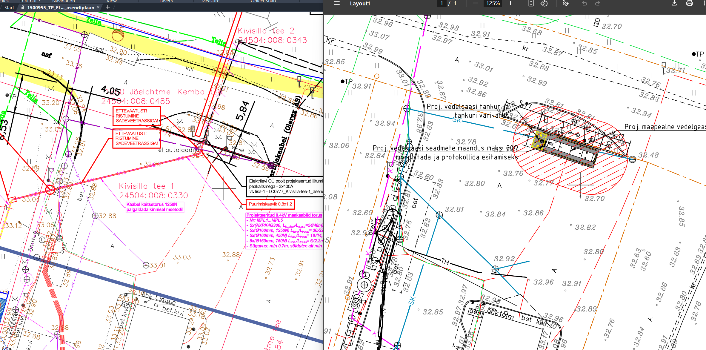The image size is (706, 350).
Task: Rotate the PDF page counterclockwise
Action: tap(544, 3)
